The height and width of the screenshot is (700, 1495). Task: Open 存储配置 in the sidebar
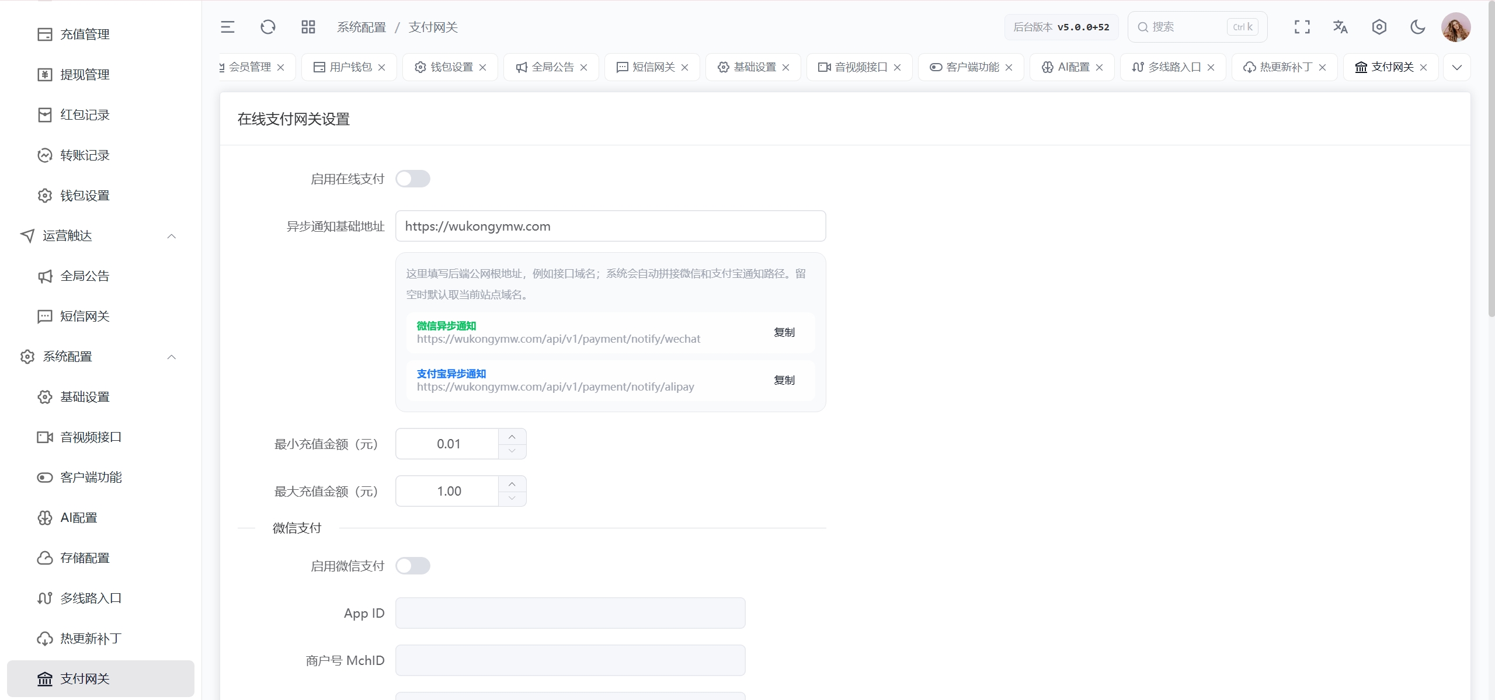[x=100, y=558]
